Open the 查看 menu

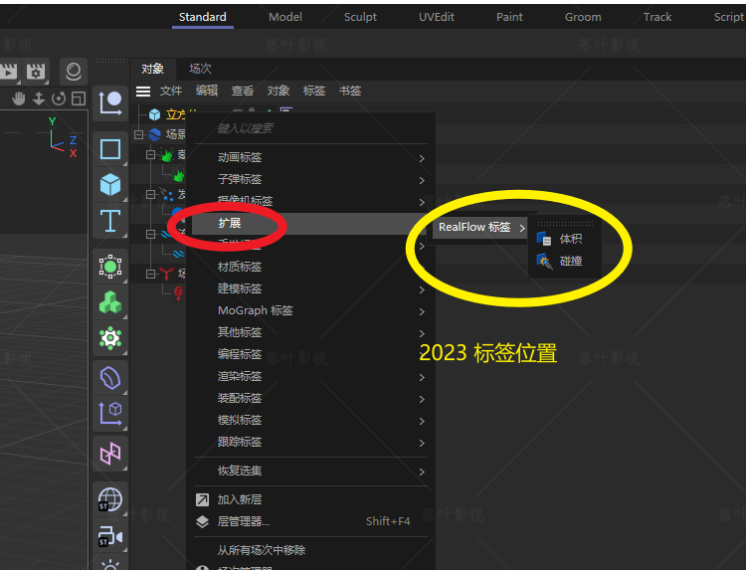(x=243, y=91)
